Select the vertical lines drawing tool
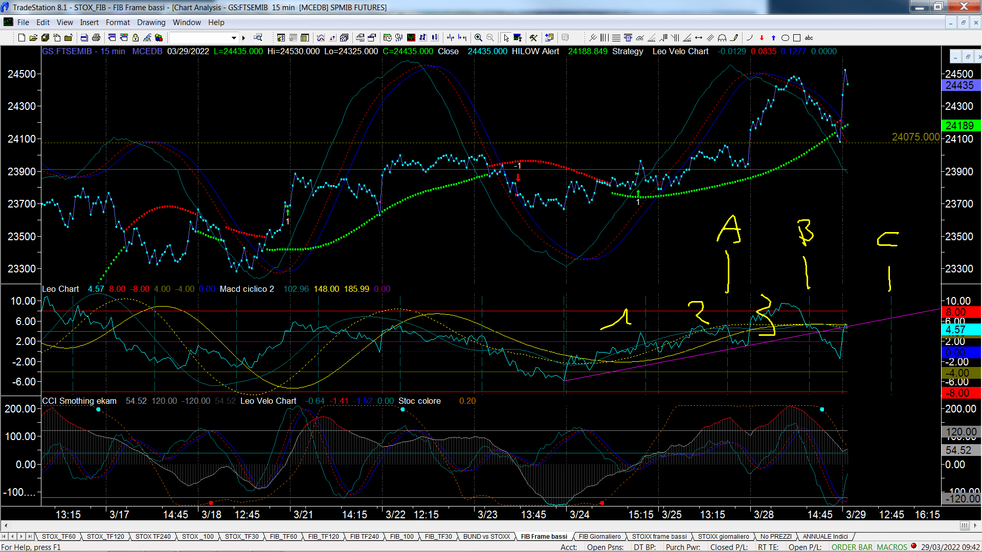Screen dimensions: 982x552 tap(605, 38)
